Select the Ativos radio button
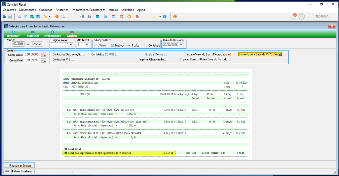This screenshot has height=176, width=339. (x=96, y=45)
